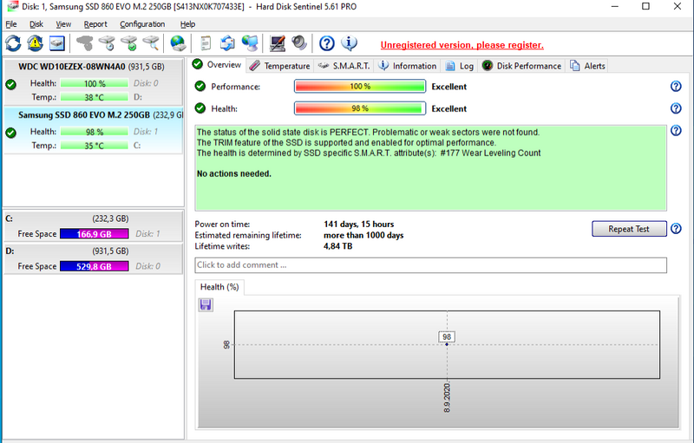Image resolution: width=694 pixels, height=443 pixels.
Task: Click the Samsung SSD Health 98 % sidebar bar
Action: click(x=95, y=132)
